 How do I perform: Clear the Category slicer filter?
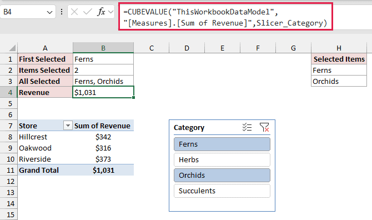point(264,127)
